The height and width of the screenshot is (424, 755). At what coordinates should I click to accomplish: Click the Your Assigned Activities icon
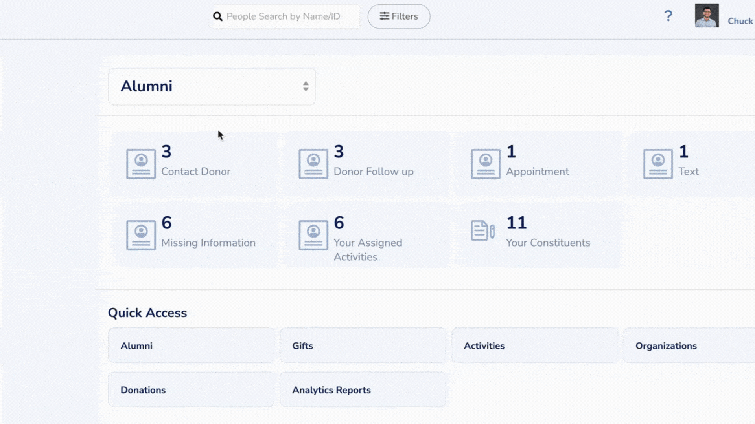coord(313,235)
